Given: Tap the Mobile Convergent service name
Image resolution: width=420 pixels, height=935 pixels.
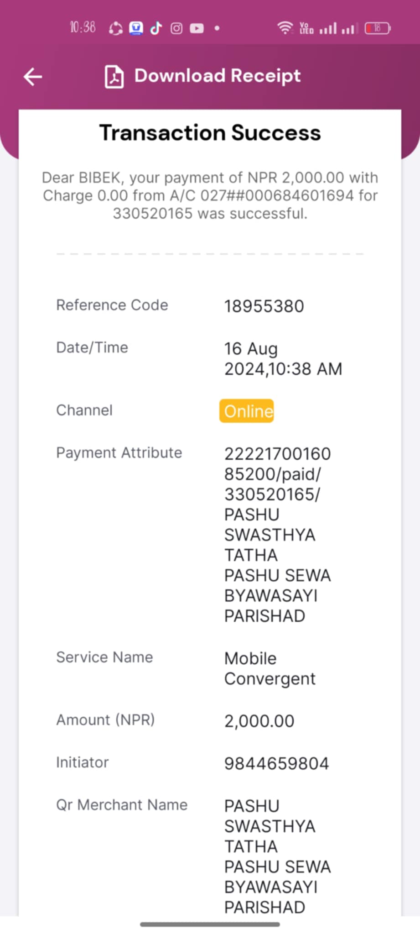Looking at the screenshot, I should [x=270, y=668].
